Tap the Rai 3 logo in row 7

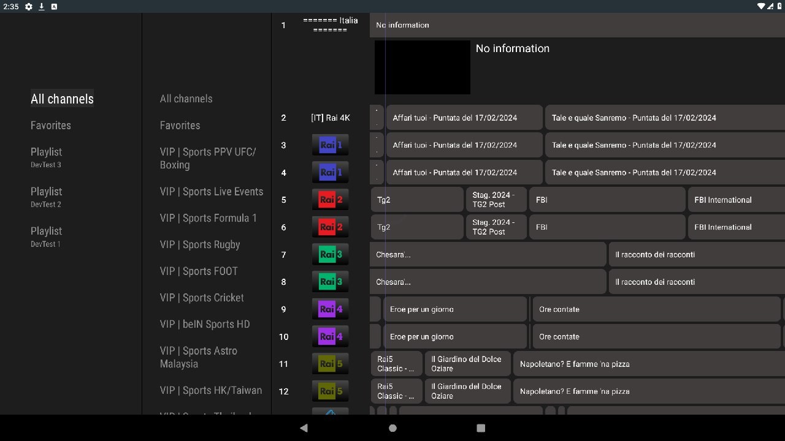(x=330, y=255)
